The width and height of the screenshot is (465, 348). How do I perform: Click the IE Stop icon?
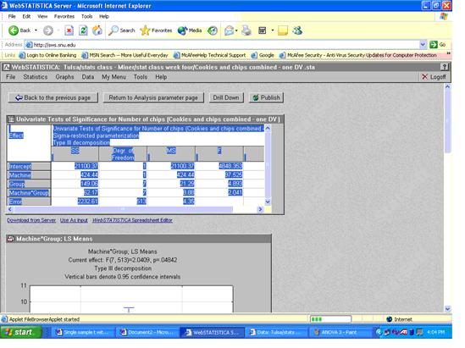[69, 30]
